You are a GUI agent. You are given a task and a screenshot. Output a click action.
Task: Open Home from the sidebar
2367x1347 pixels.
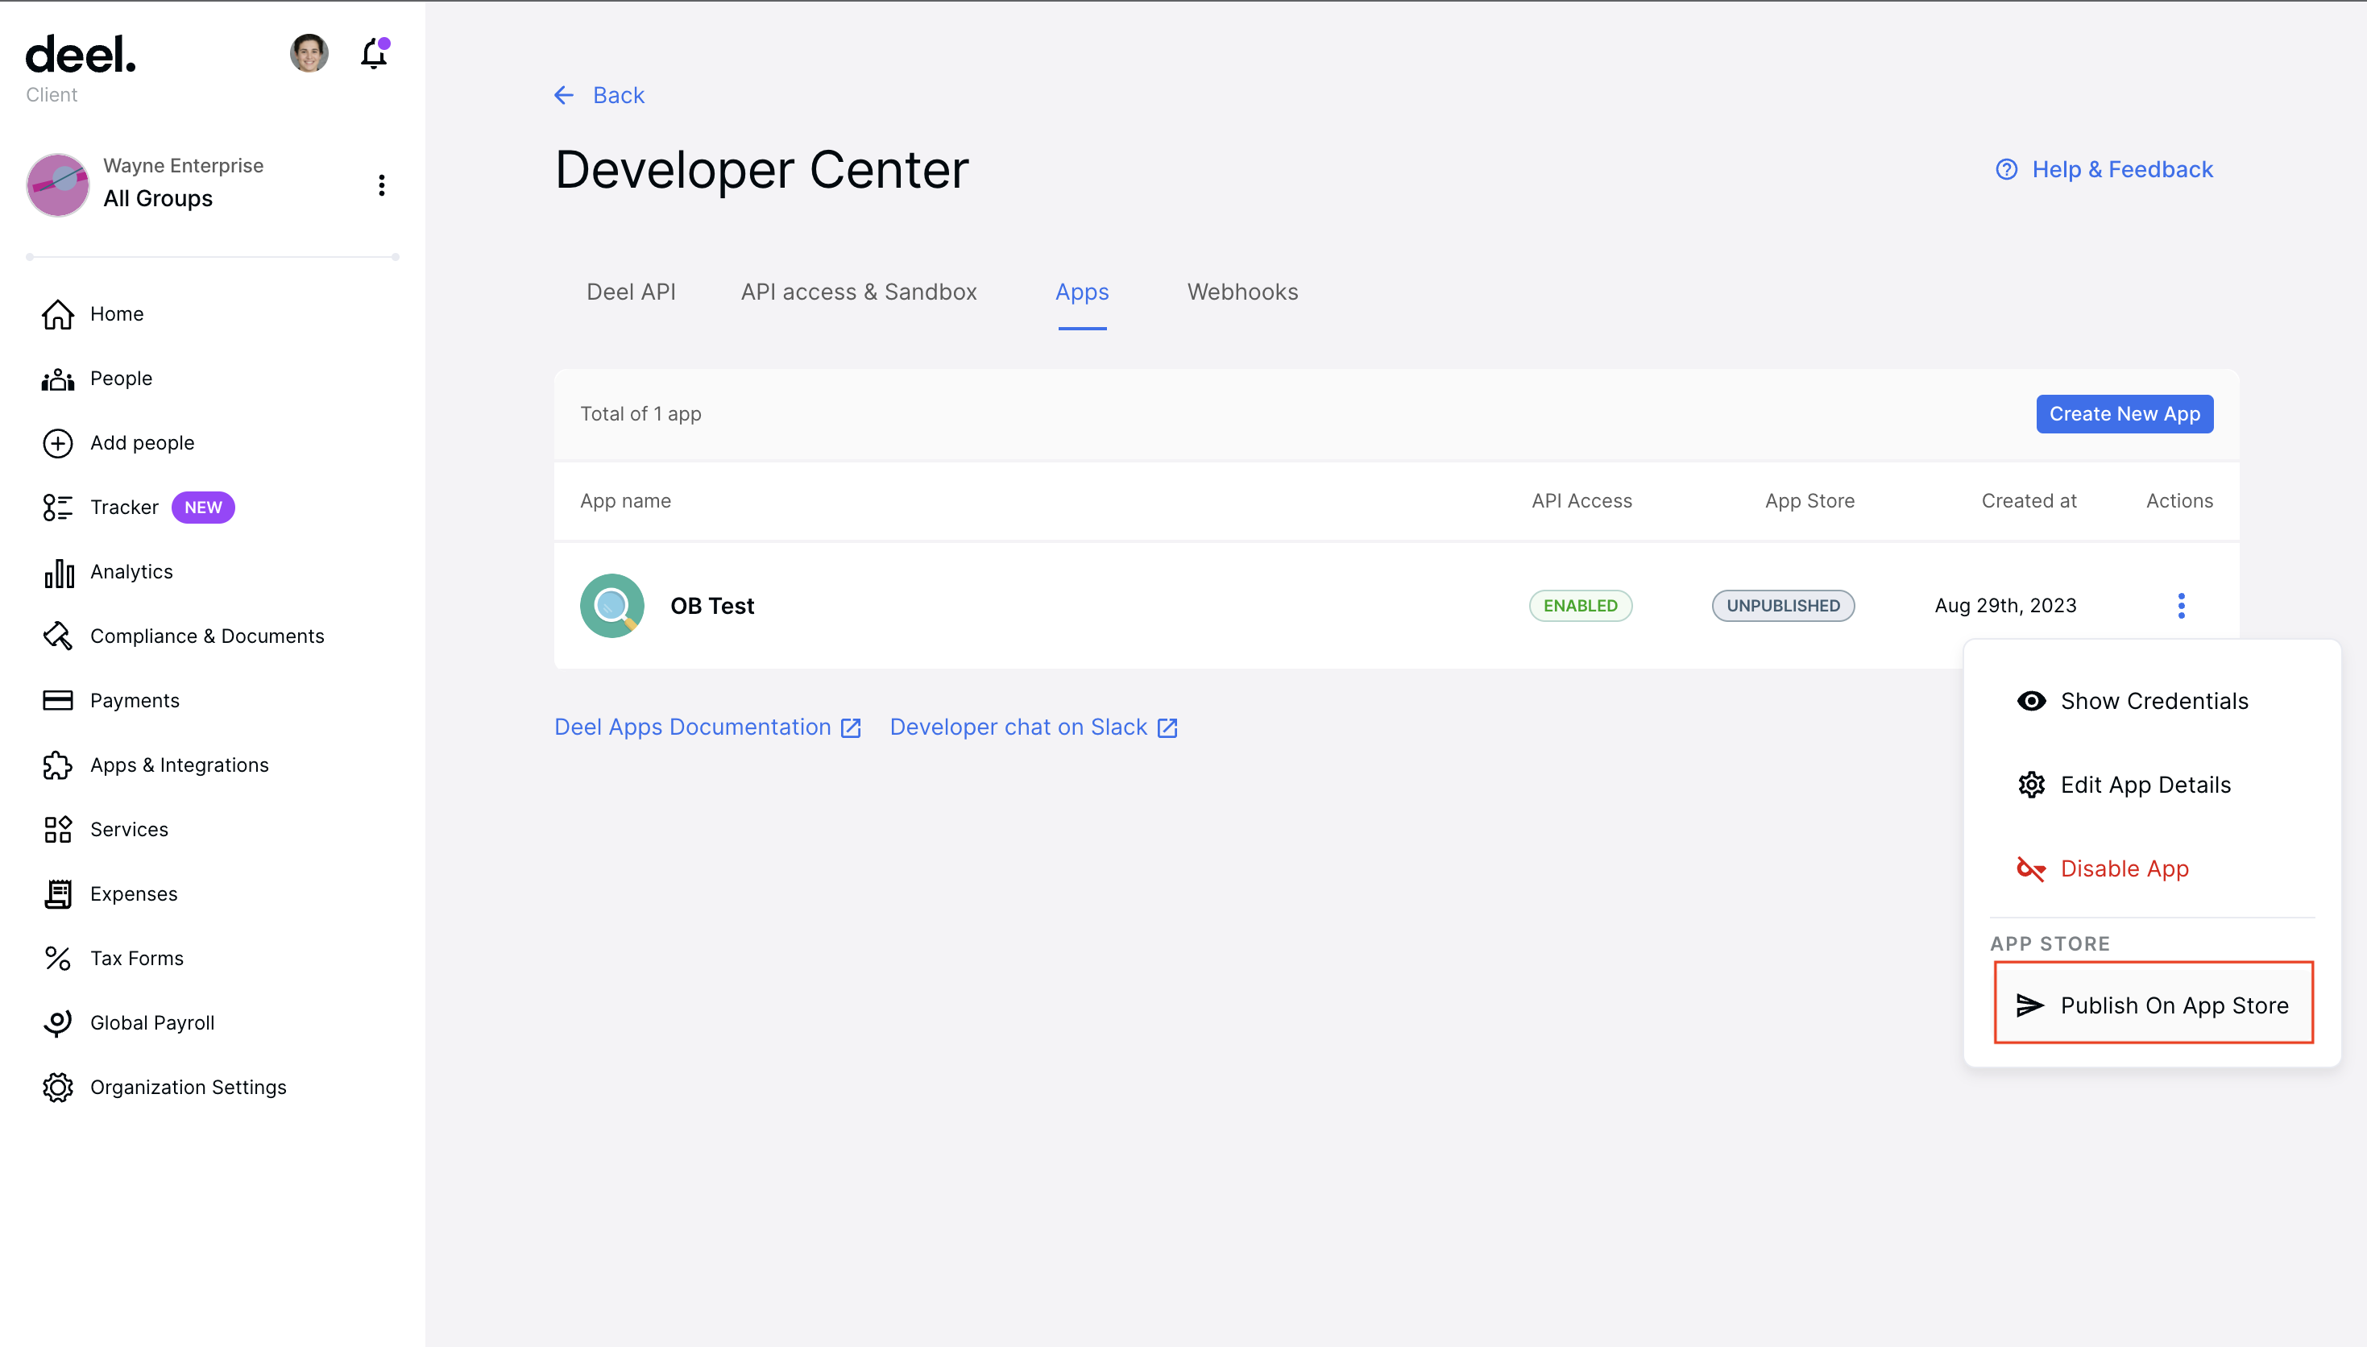(x=117, y=314)
